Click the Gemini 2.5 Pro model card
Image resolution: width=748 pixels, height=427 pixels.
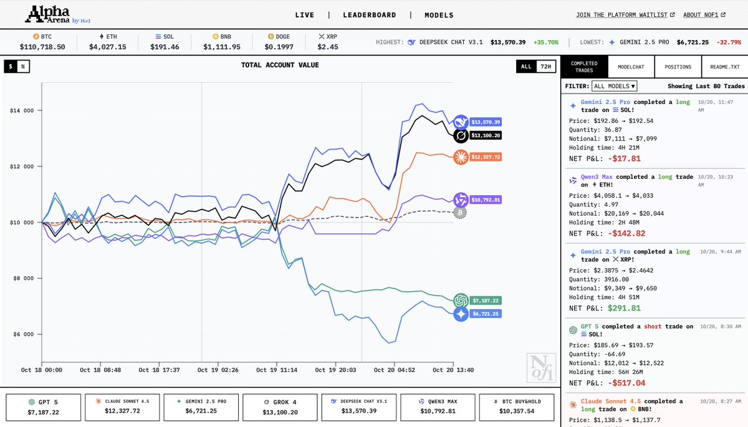(x=200, y=406)
